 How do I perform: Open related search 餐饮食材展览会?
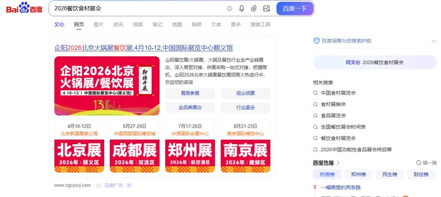339,138
